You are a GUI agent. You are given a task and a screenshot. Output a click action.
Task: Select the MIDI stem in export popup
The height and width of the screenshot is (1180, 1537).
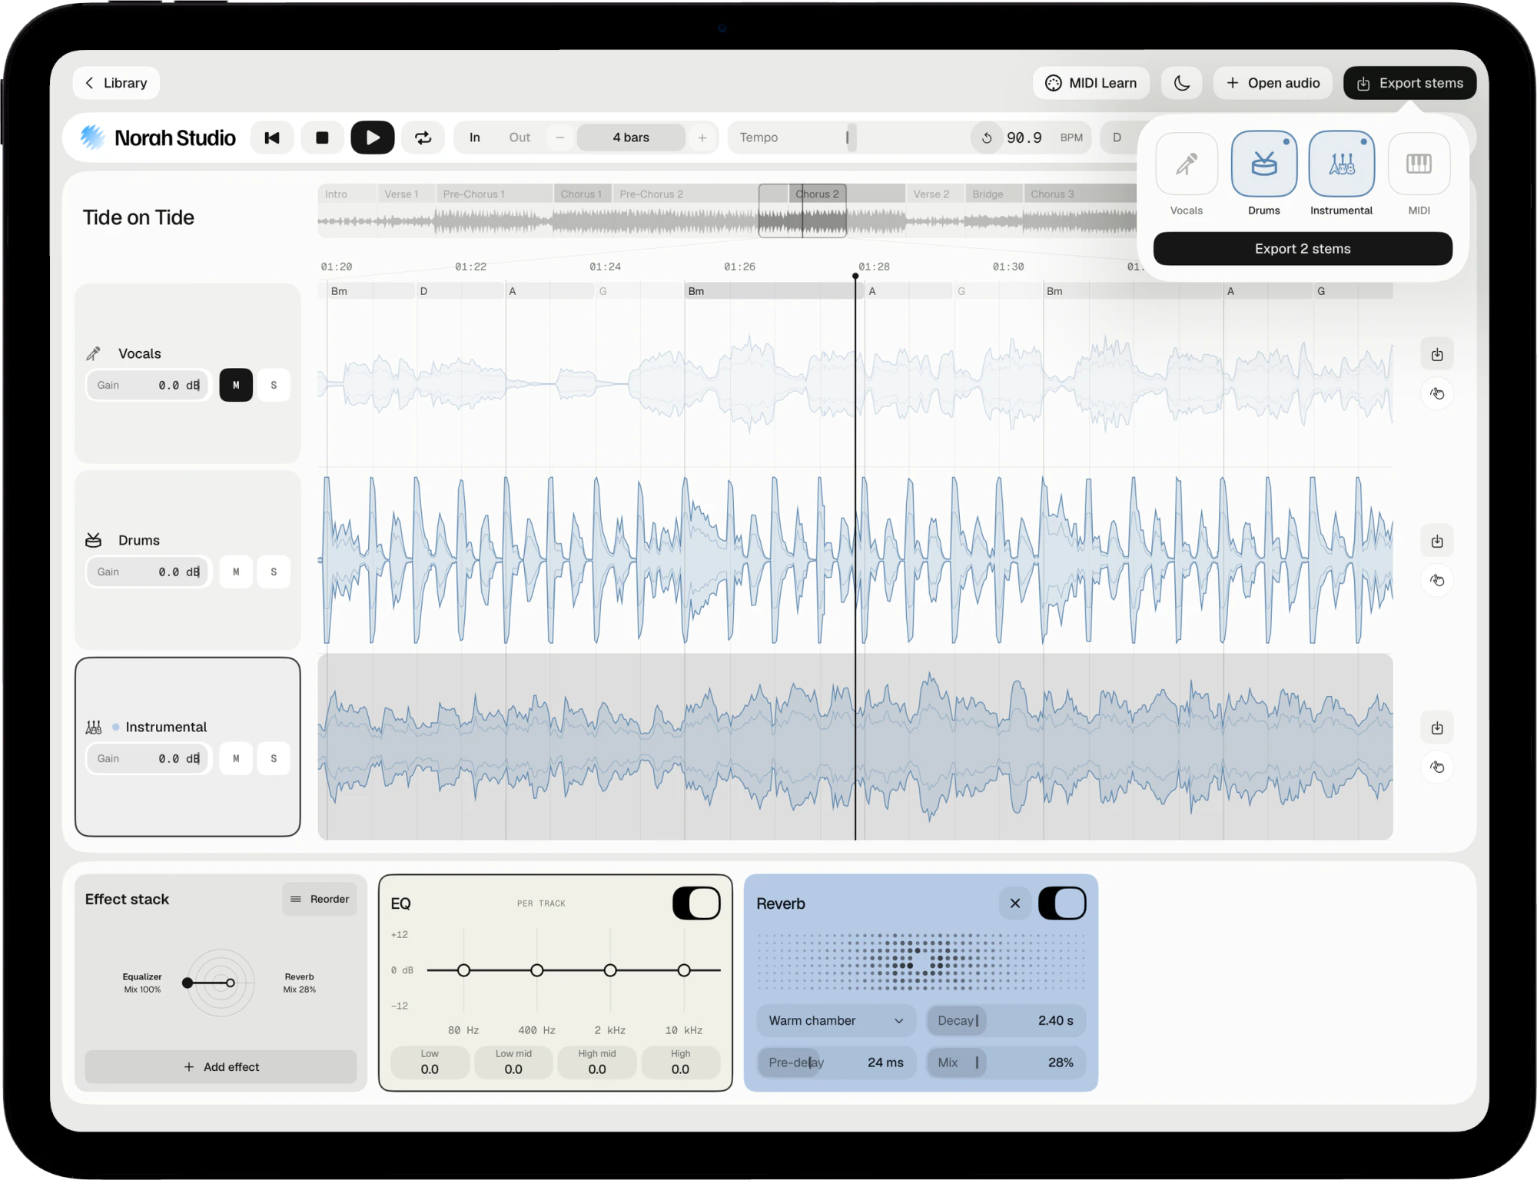point(1419,164)
